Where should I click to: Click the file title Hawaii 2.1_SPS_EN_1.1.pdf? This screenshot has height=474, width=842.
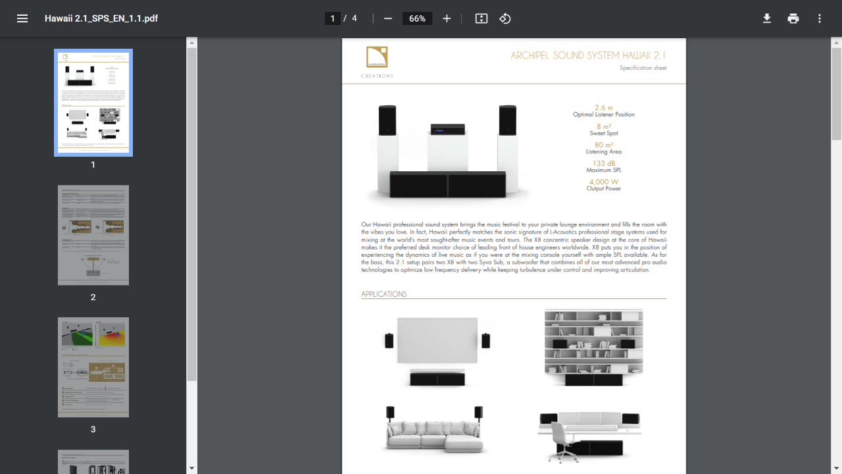[x=101, y=18]
